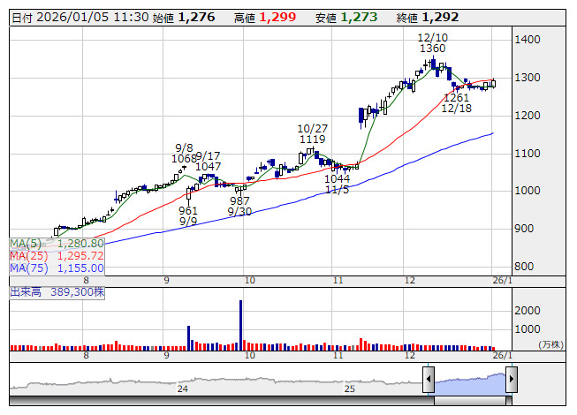Image resolution: width=577 pixels, height=415 pixels.
Task: Click the tallest volume bar near month 10
Action: (240, 325)
